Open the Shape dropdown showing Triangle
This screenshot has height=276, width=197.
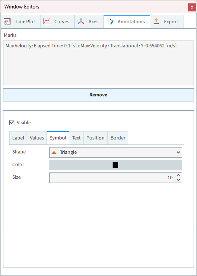coord(116,152)
